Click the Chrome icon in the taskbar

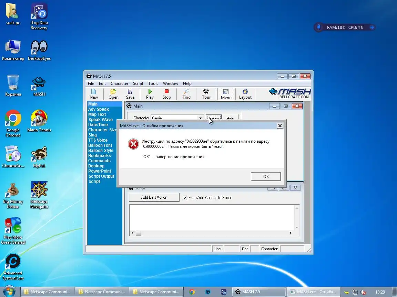[192, 292]
